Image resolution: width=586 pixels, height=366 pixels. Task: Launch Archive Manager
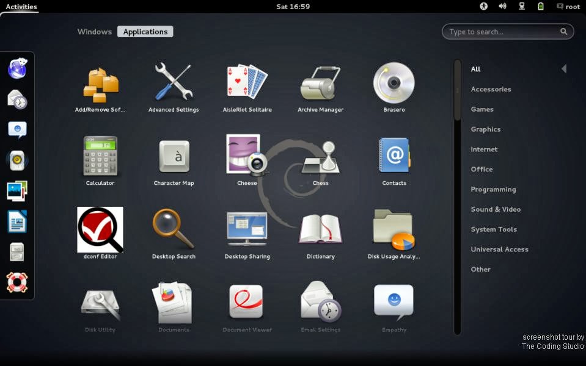tap(320, 88)
